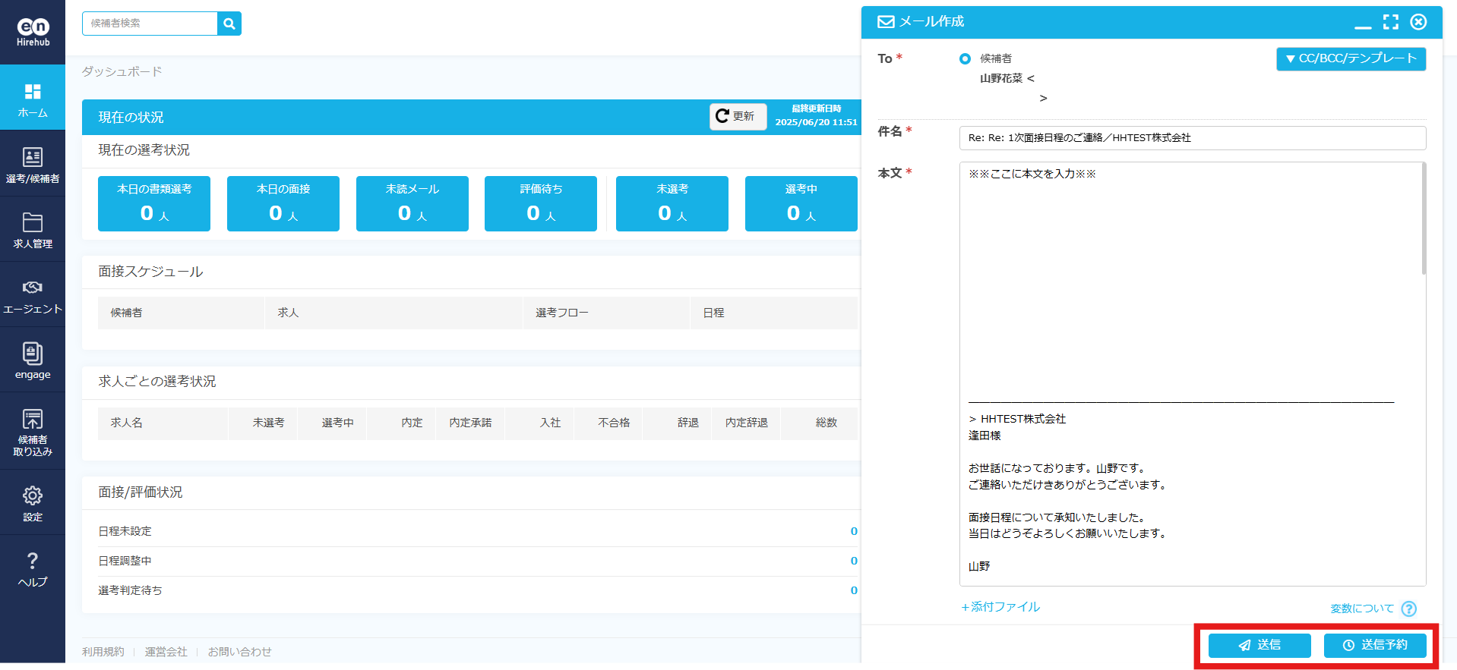The height and width of the screenshot is (670, 1457).
Task: Select the 候補者 radio button
Action: click(x=965, y=58)
